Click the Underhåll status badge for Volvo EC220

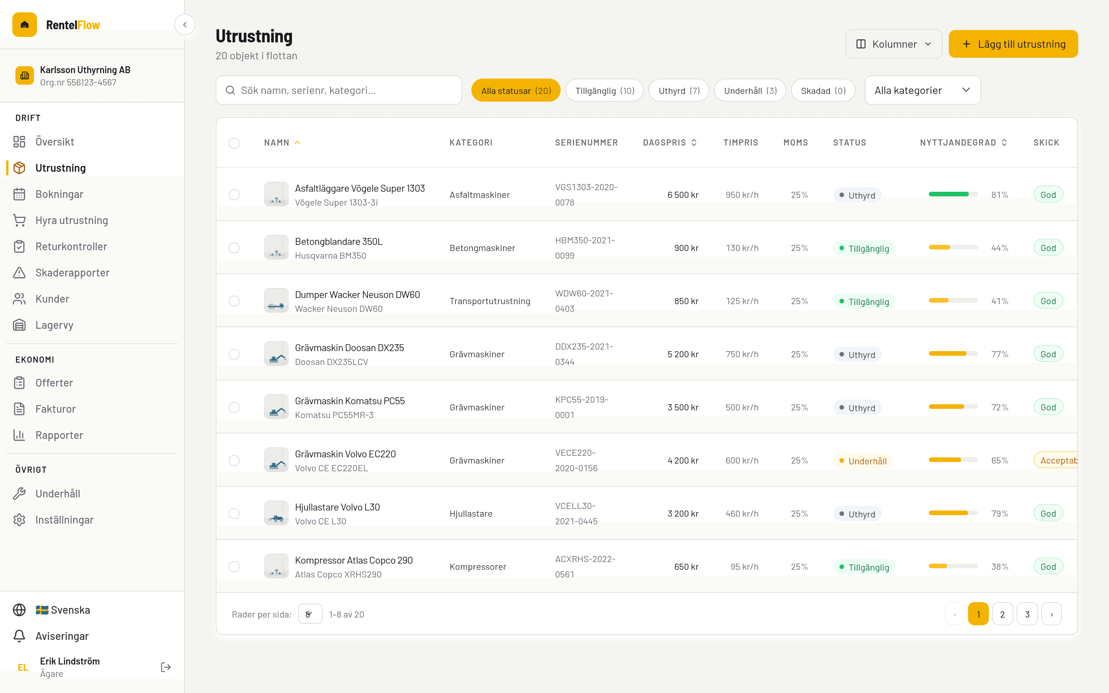tap(863, 460)
